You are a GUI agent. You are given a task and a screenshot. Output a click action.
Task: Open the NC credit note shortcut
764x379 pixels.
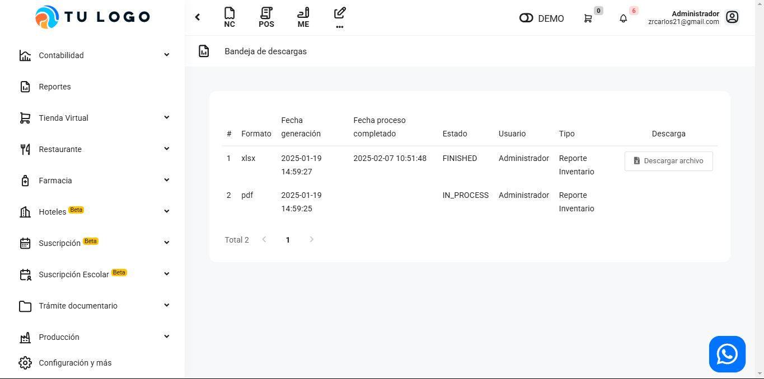[x=229, y=17]
